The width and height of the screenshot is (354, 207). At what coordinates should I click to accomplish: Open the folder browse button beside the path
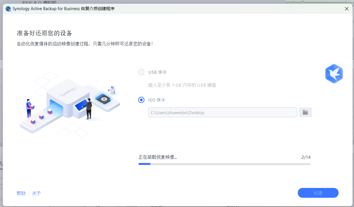[x=305, y=112]
